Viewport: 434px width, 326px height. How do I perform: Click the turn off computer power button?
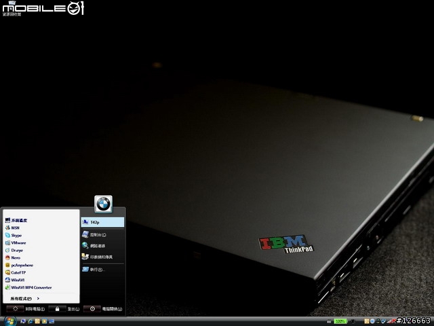coord(92,309)
